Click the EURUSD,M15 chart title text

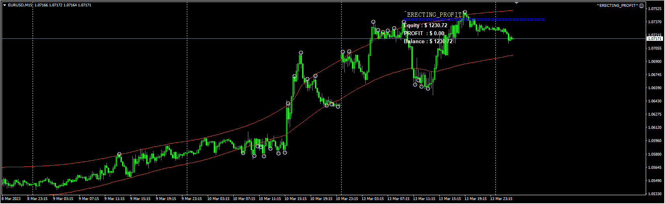[x=20, y=5]
